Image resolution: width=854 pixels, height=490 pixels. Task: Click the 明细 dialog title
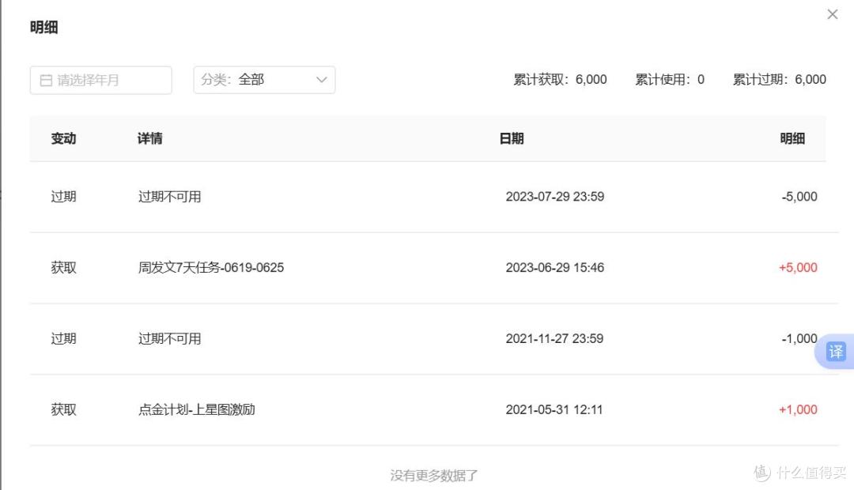(43, 27)
